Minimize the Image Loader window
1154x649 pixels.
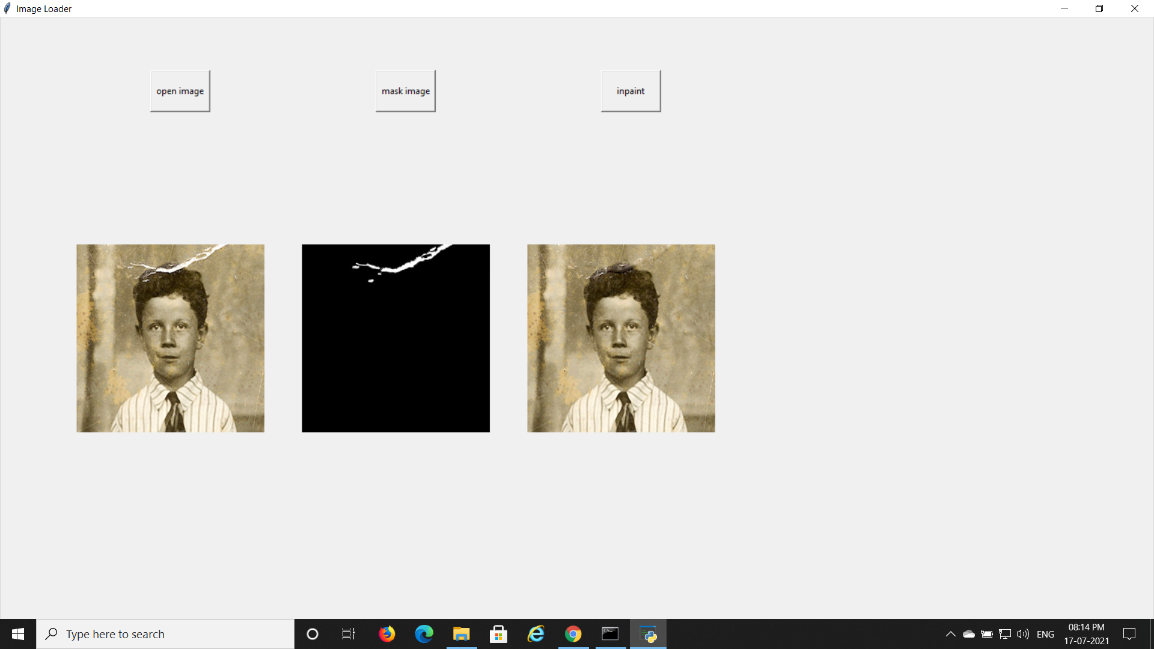point(1064,8)
